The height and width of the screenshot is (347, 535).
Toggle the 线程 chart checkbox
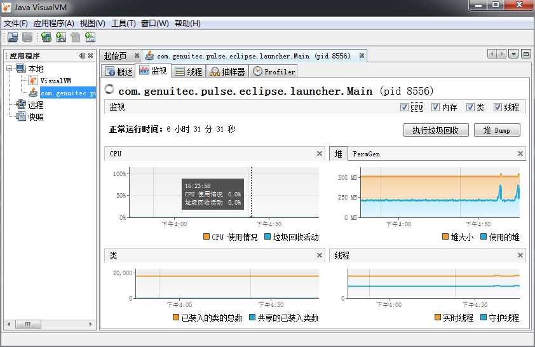pyautogui.click(x=498, y=107)
